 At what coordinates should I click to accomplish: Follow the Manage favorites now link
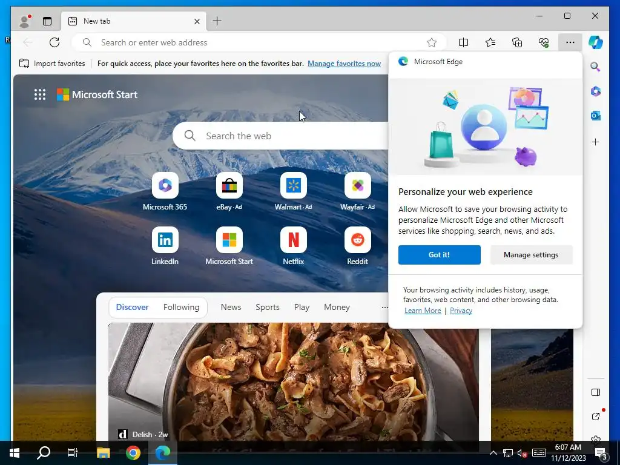[344, 63]
